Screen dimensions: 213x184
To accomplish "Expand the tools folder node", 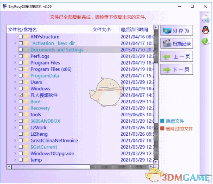I will click(15, 115).
